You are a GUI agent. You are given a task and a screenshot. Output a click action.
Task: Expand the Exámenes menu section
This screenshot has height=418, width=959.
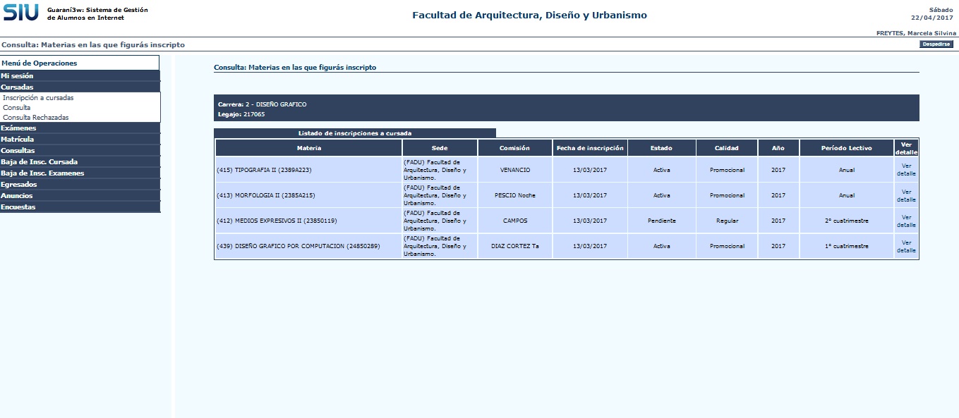[x=80, y=128]
